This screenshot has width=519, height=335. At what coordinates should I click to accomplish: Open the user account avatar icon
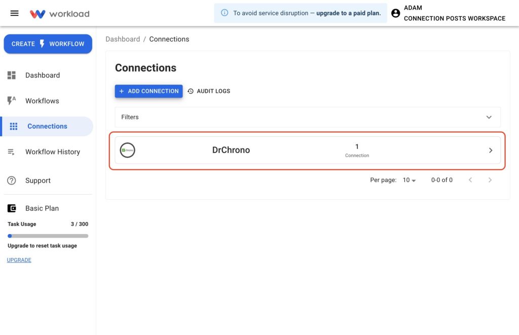(395, 13)
